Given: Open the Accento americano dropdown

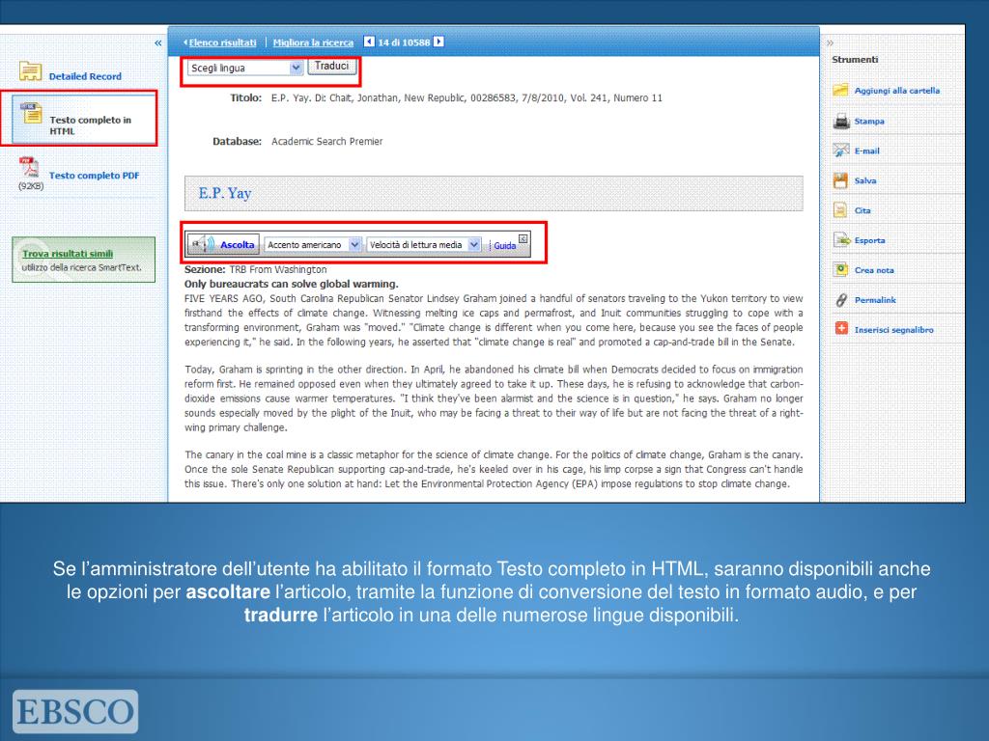Looking at the screenshot, I should click(312, 244).
